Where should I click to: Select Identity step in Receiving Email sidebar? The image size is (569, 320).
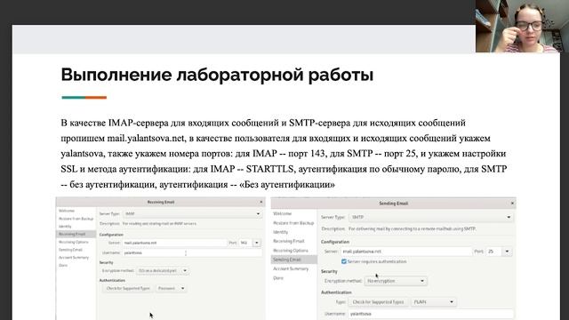tap(65, 227)
